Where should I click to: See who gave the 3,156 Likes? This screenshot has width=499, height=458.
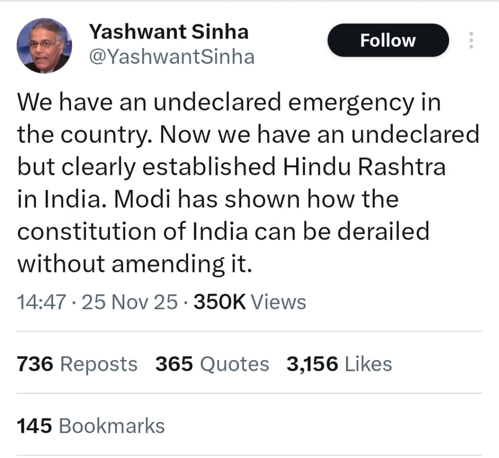click(339, 364)
